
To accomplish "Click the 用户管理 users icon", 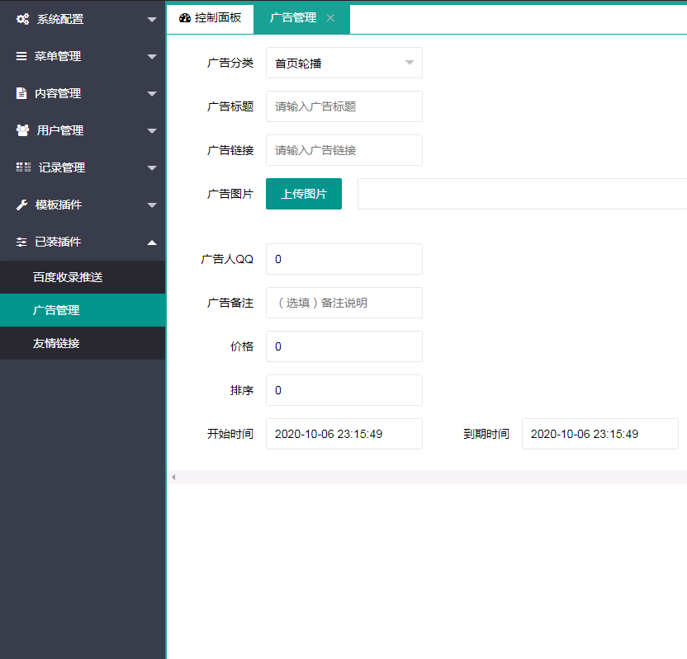I will [x=23, y=130].
